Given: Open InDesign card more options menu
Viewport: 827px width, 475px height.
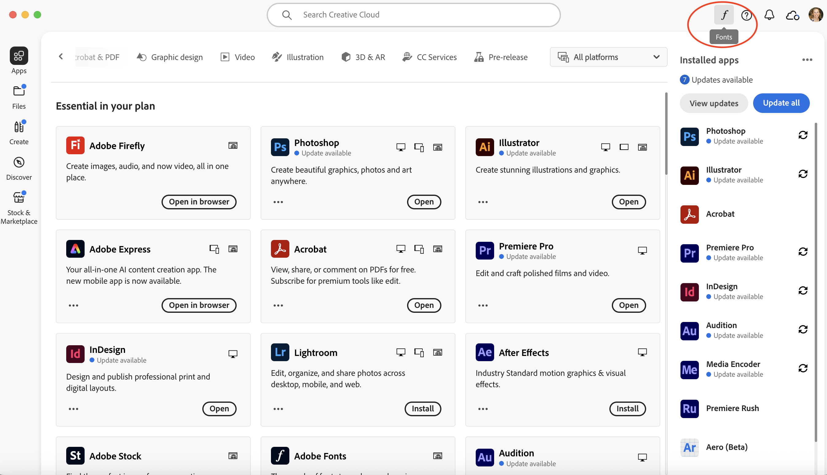Looking at the screenshot, I should pyautogui.click(x=73, y=409).
